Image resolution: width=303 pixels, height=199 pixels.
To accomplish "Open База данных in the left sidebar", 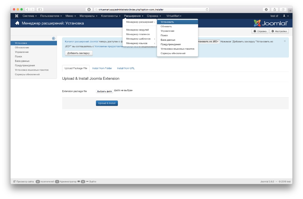I will tap(22, 61).
